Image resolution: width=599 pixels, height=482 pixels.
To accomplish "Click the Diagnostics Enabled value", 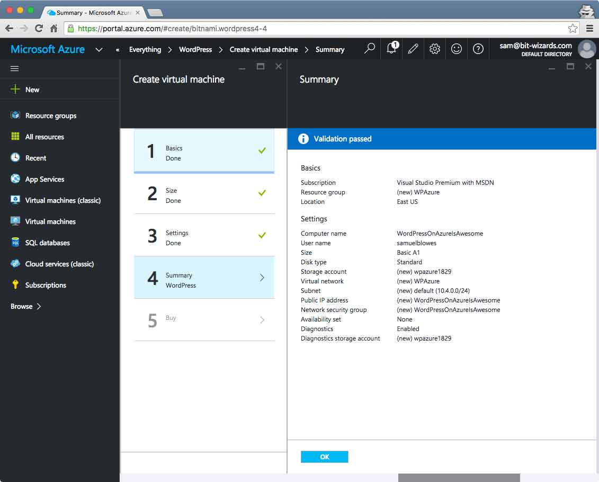I will [408, 329].
